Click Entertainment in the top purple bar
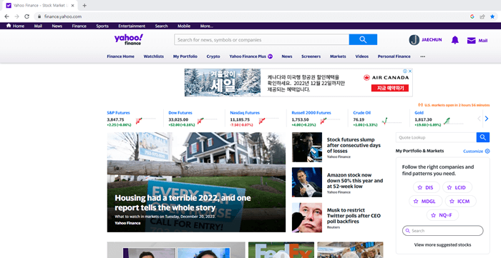This screenshot has width=501, height=258. (x=132, y=26)
